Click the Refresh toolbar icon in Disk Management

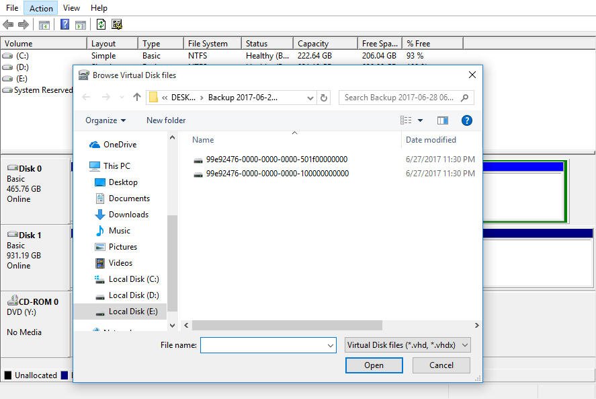tap(101, 25)
